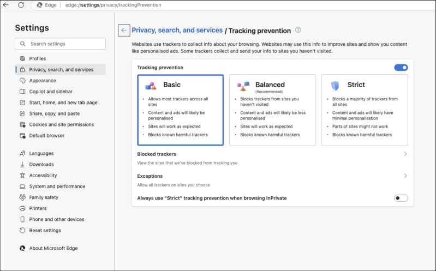Reload the page with the refresh icon
The width and height of the screenshot is (436, 271).
tap(21, 5)
